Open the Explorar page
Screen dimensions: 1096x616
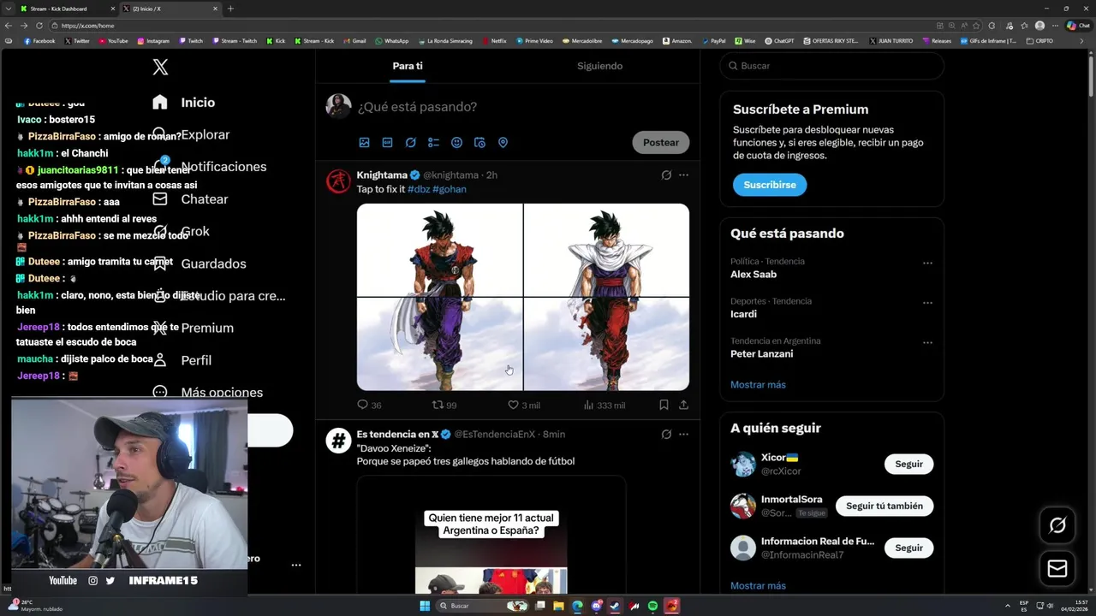(x=205, y=134)
